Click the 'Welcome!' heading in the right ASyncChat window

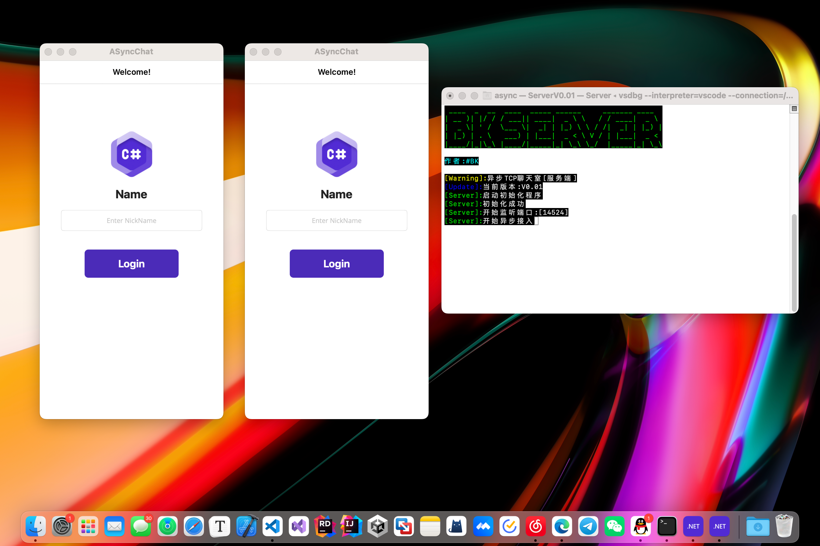pyautogui.click(x=337, y=72)
